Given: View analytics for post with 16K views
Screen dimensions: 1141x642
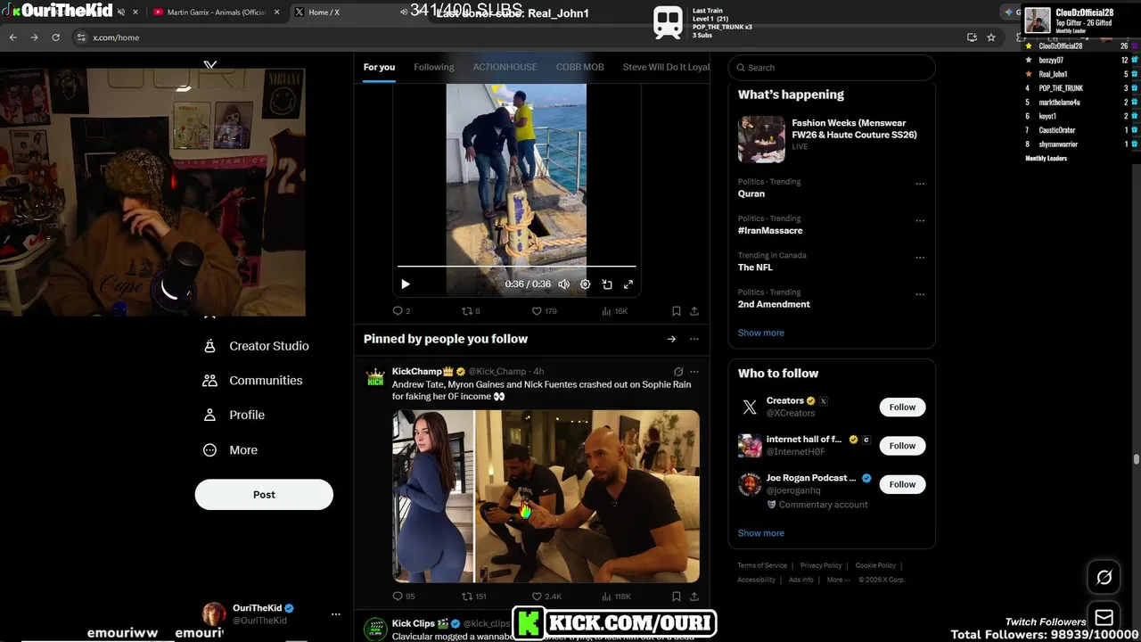Looking at the screenshot, I should click(x=614, y=311).
